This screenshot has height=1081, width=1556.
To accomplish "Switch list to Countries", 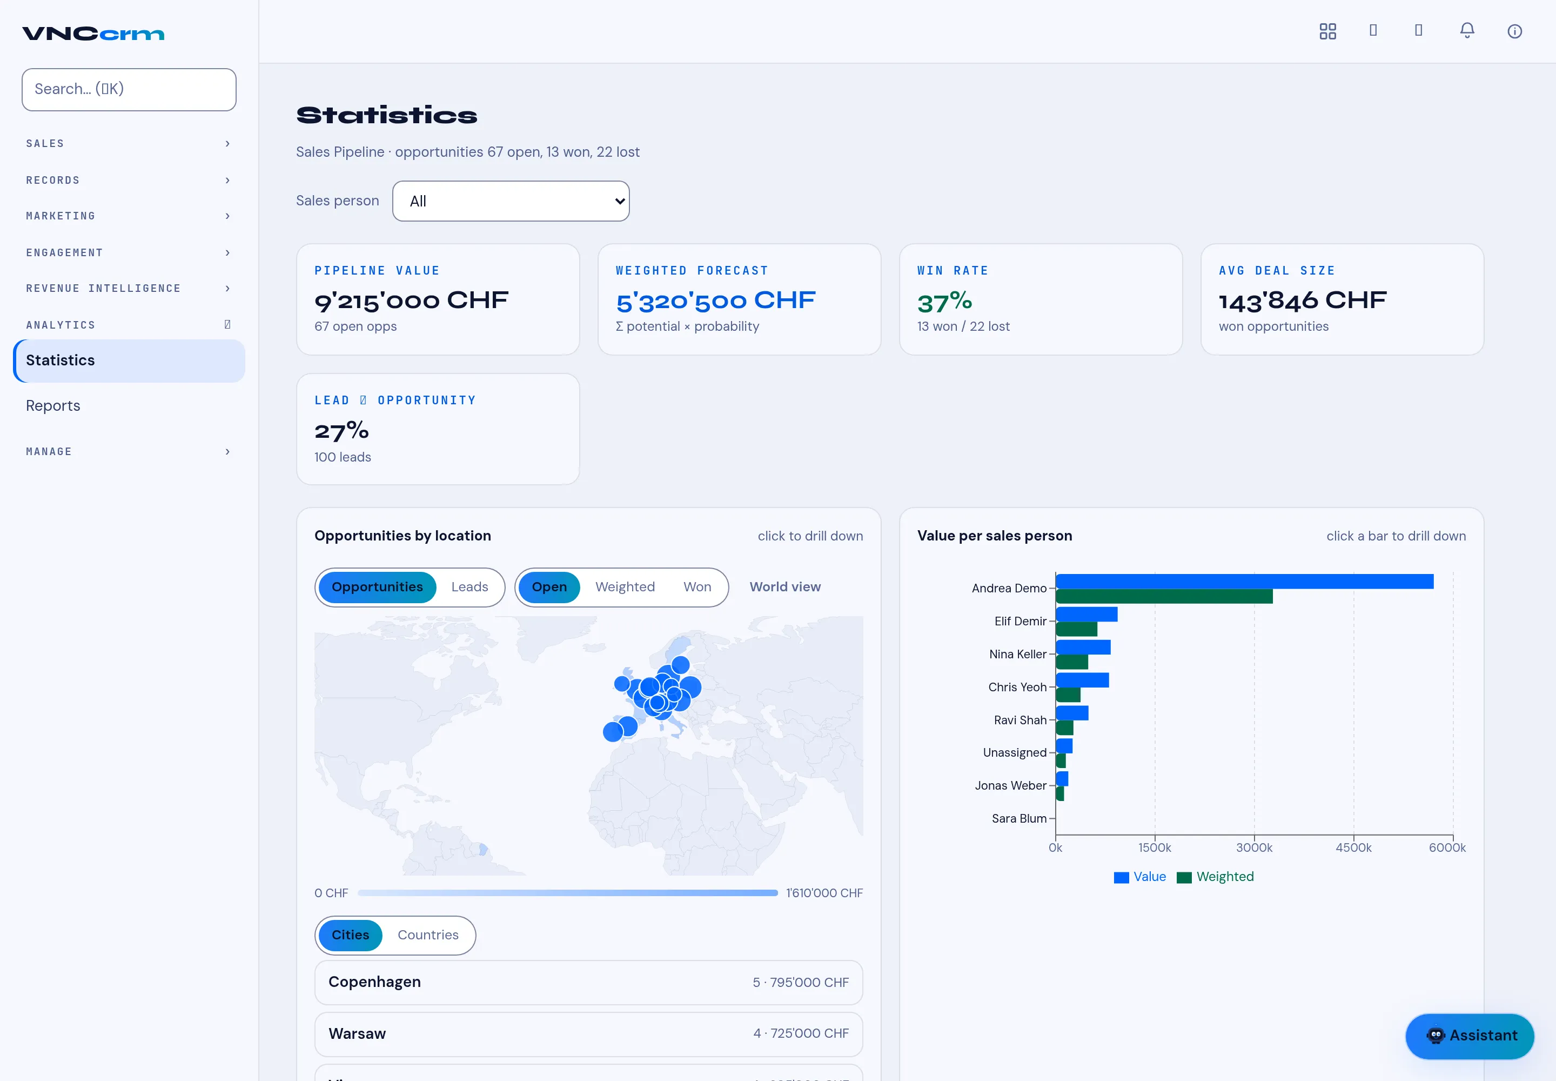I will 428,936.
